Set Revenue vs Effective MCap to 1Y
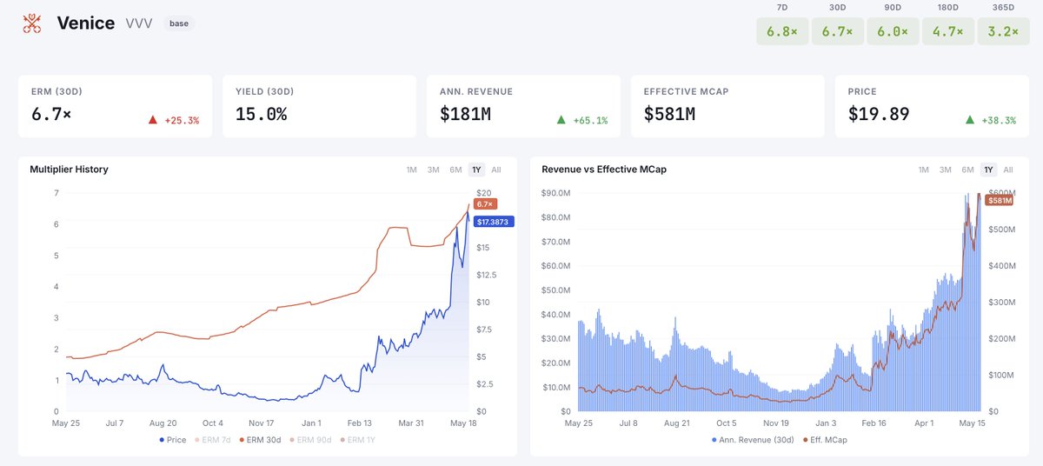 pyautogui.click(x=988, y=170)
